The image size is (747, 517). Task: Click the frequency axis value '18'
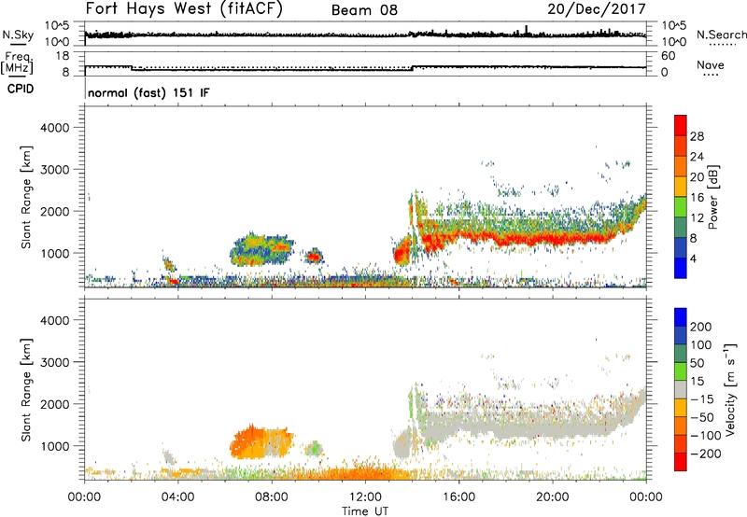(x=62, y=56)
